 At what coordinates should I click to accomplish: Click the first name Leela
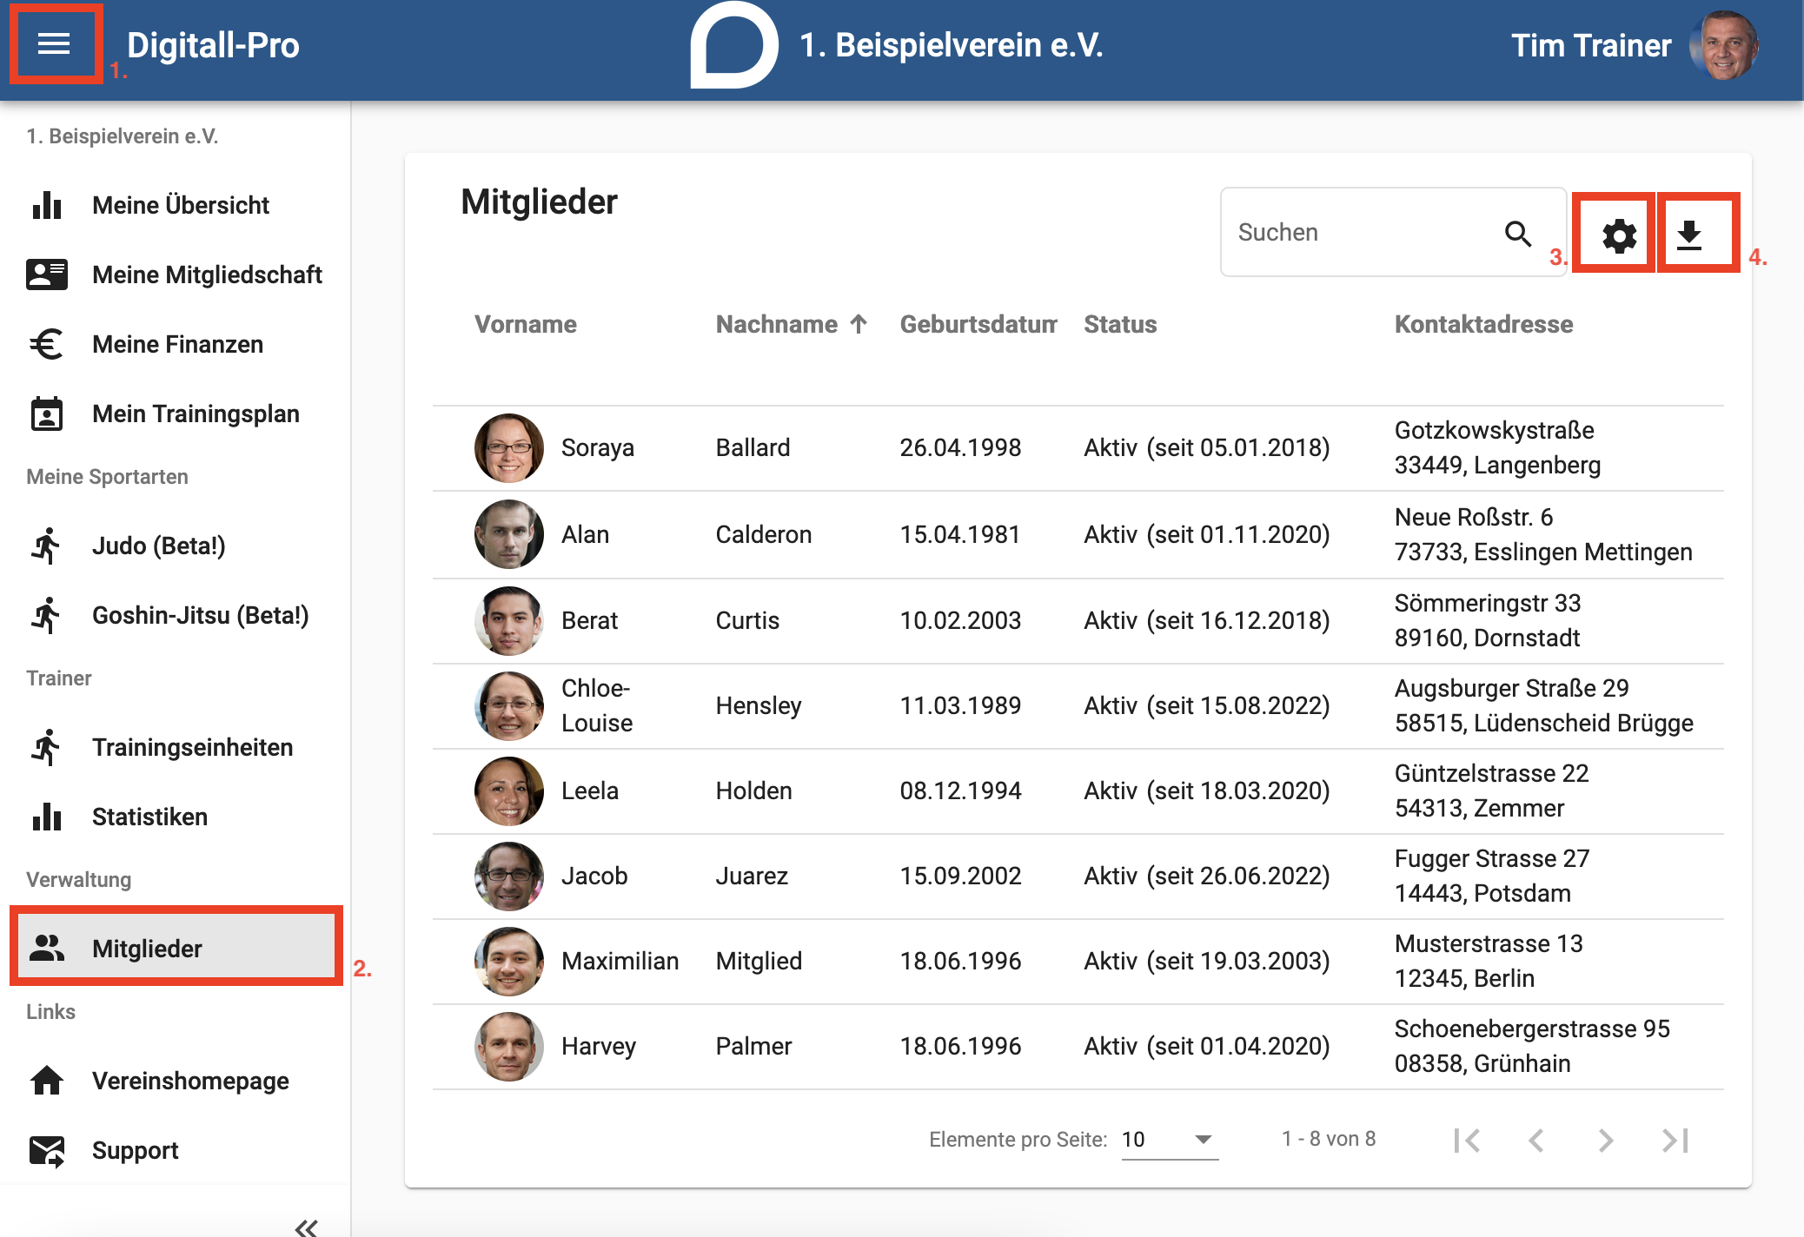click(x=590, y=790)
